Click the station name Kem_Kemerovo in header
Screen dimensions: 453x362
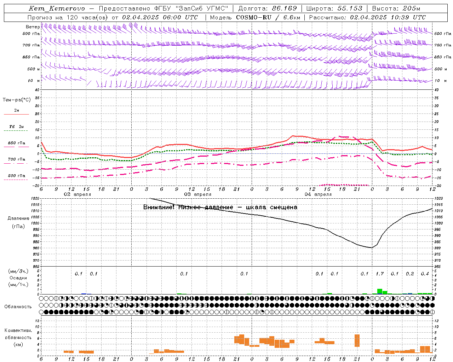coord(57,8)
